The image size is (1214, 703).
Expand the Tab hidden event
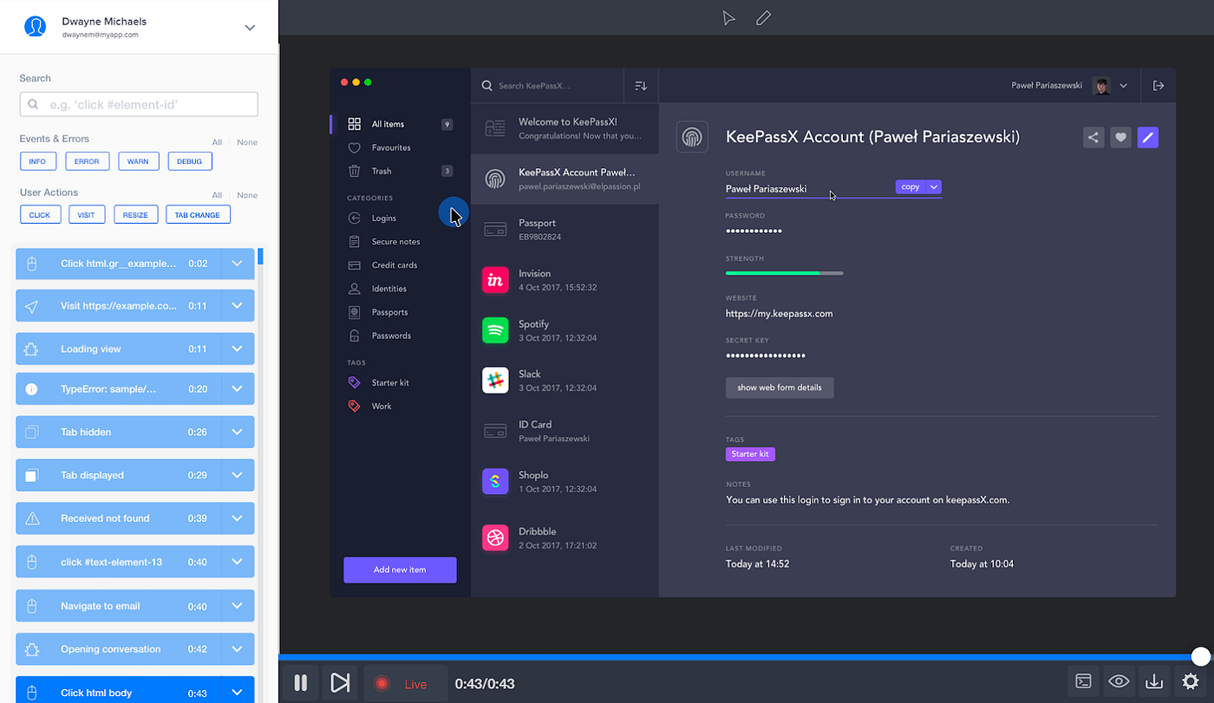pyautogui.click(x=238, y=432)
